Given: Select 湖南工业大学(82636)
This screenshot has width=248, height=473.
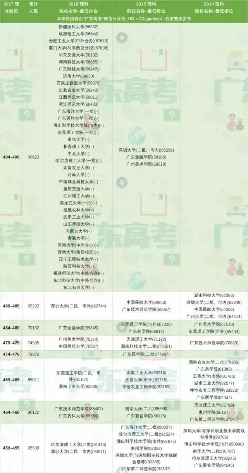Looking at the screenshot, I should click(x=78, y=387).
